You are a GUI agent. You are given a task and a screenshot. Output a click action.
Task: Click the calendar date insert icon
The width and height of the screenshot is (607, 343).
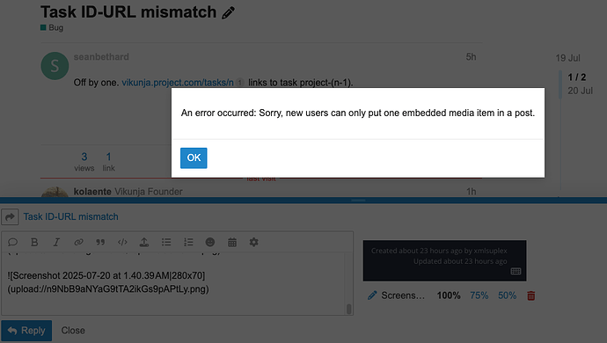[x=232, y=243]
